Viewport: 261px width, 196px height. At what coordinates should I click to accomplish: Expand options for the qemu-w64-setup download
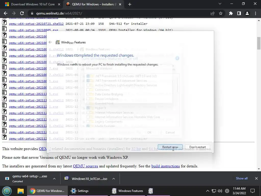pyautogui.click(x=54, y=179)
